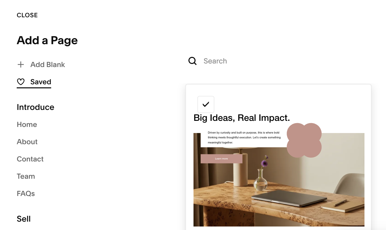Close the Add a Page panel
This screenshot has width=386, height=230.
(27, 15)
